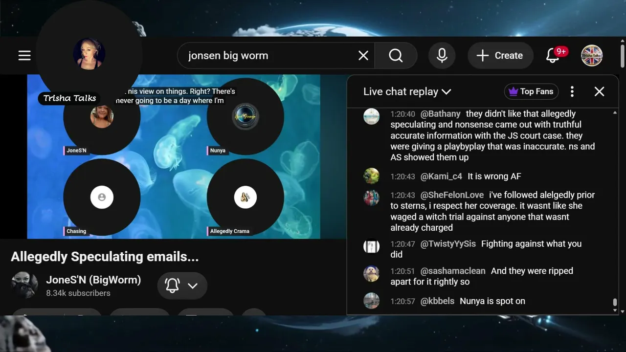Screen dimensions: 626x352
Task: Click the 1:20:40 timestamp in chat
Action: pyautogui.click(x=402, y=114)
